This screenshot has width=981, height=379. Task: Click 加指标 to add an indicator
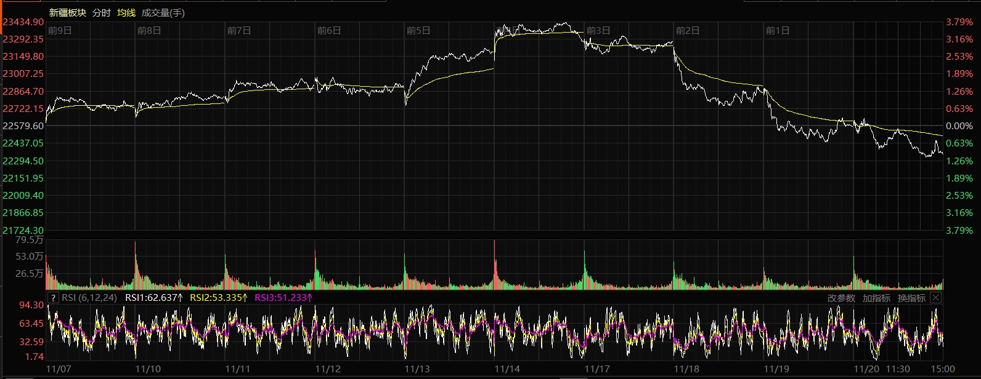(876, 298)
